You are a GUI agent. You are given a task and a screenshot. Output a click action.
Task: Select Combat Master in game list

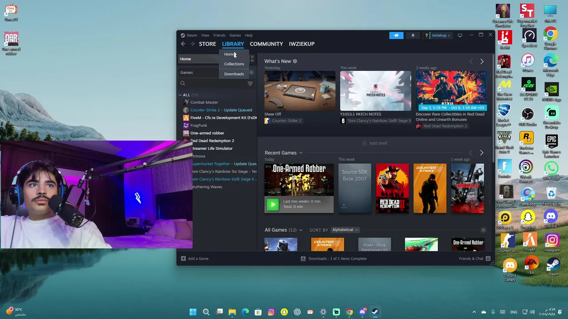[x=204, y=102]
